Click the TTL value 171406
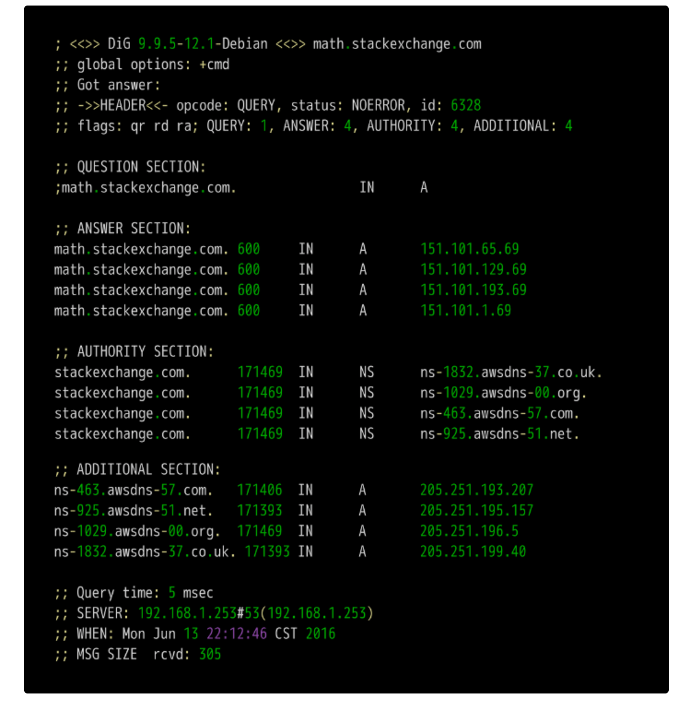The height and width of the screenshot is (707, 686). tap(259, 490)
